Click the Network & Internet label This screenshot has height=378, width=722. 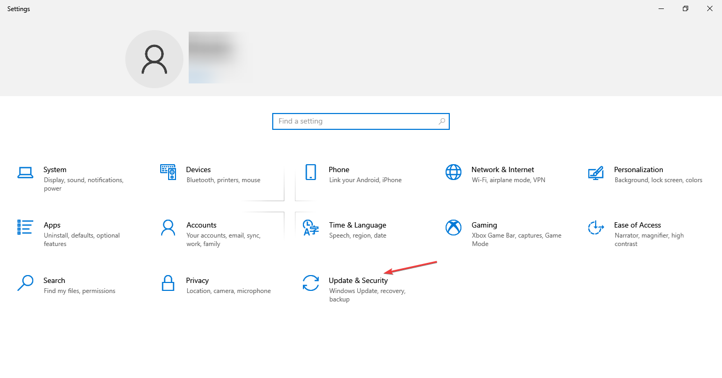point(503,169)
